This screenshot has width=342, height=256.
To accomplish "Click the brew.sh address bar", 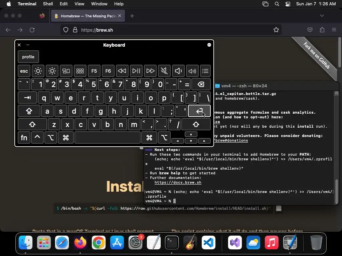I will [171, 30].
